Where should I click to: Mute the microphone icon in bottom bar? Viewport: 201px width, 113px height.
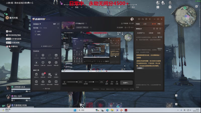pyautogui.click(x=64, y=82)
